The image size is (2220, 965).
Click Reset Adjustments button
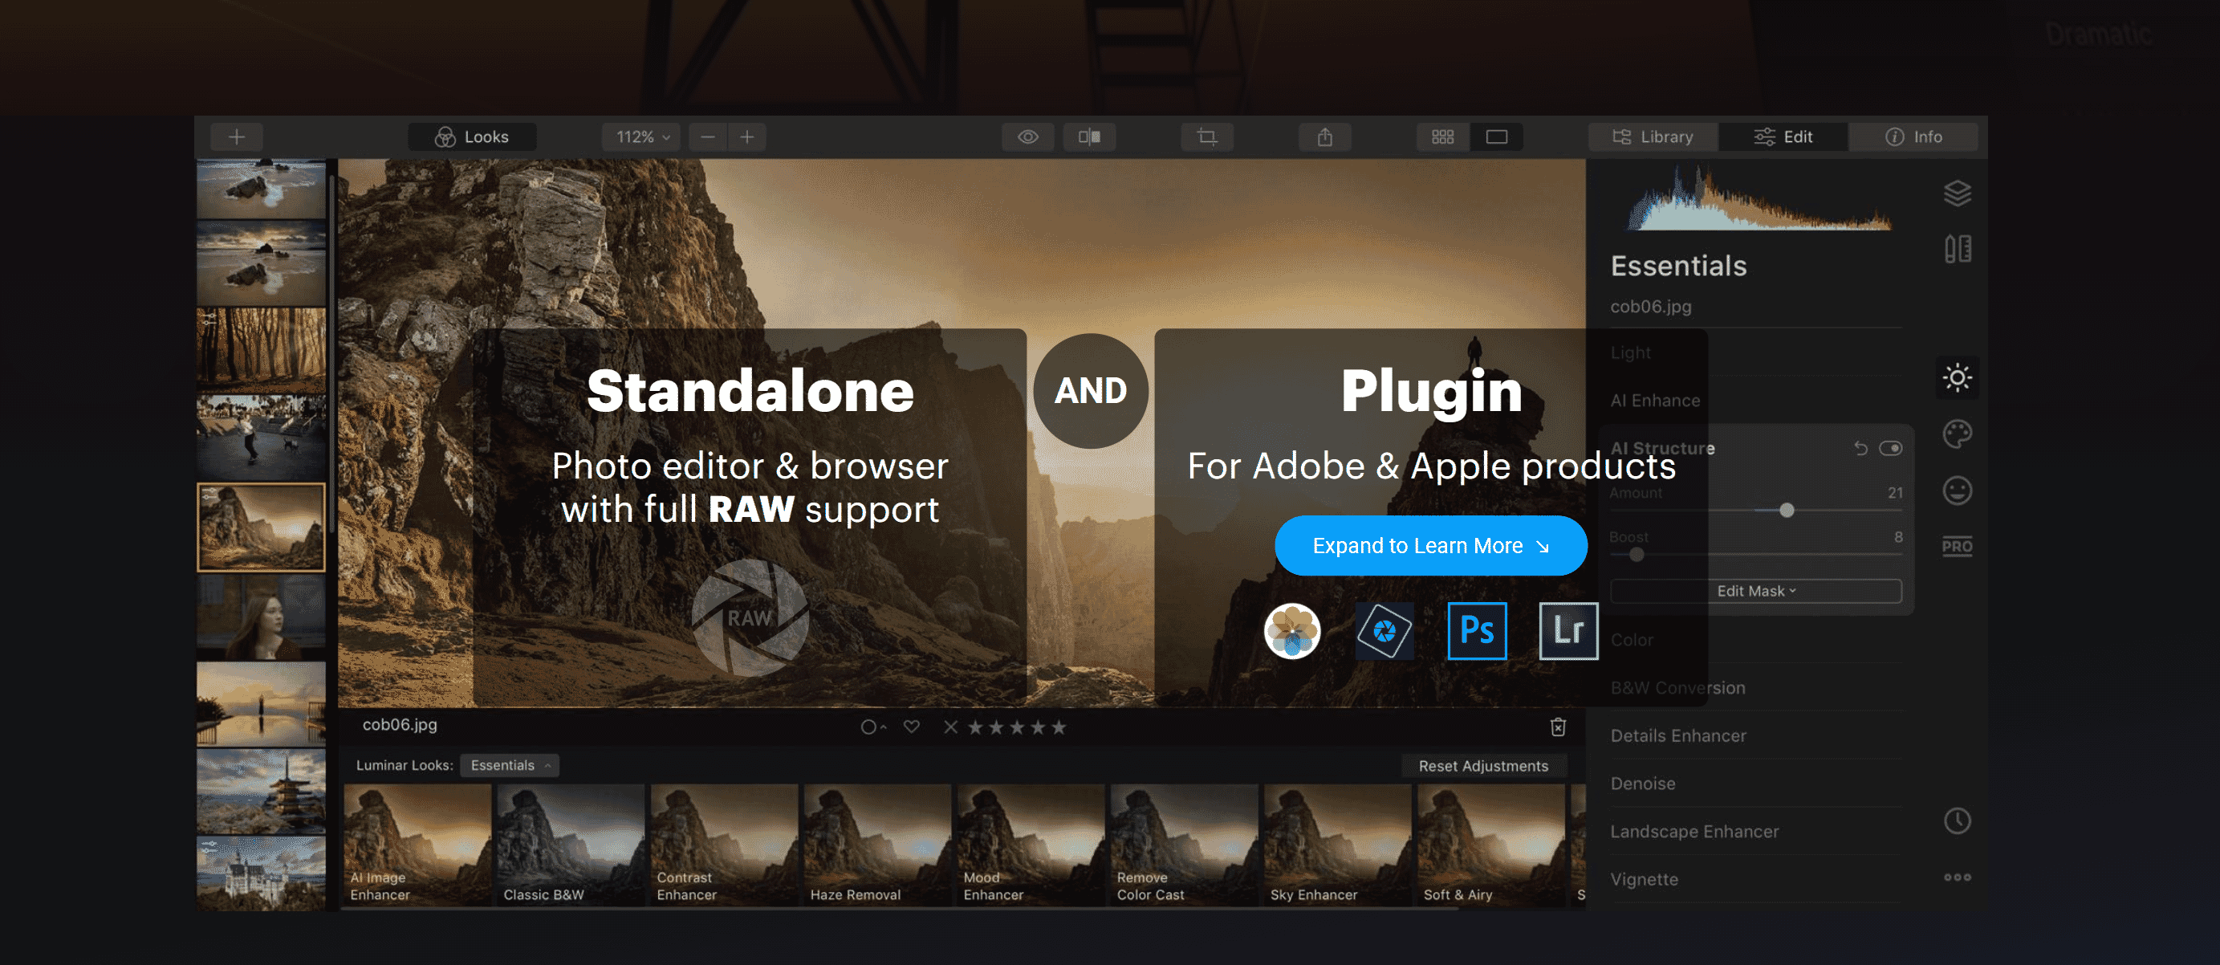(x=1483, y=766)
